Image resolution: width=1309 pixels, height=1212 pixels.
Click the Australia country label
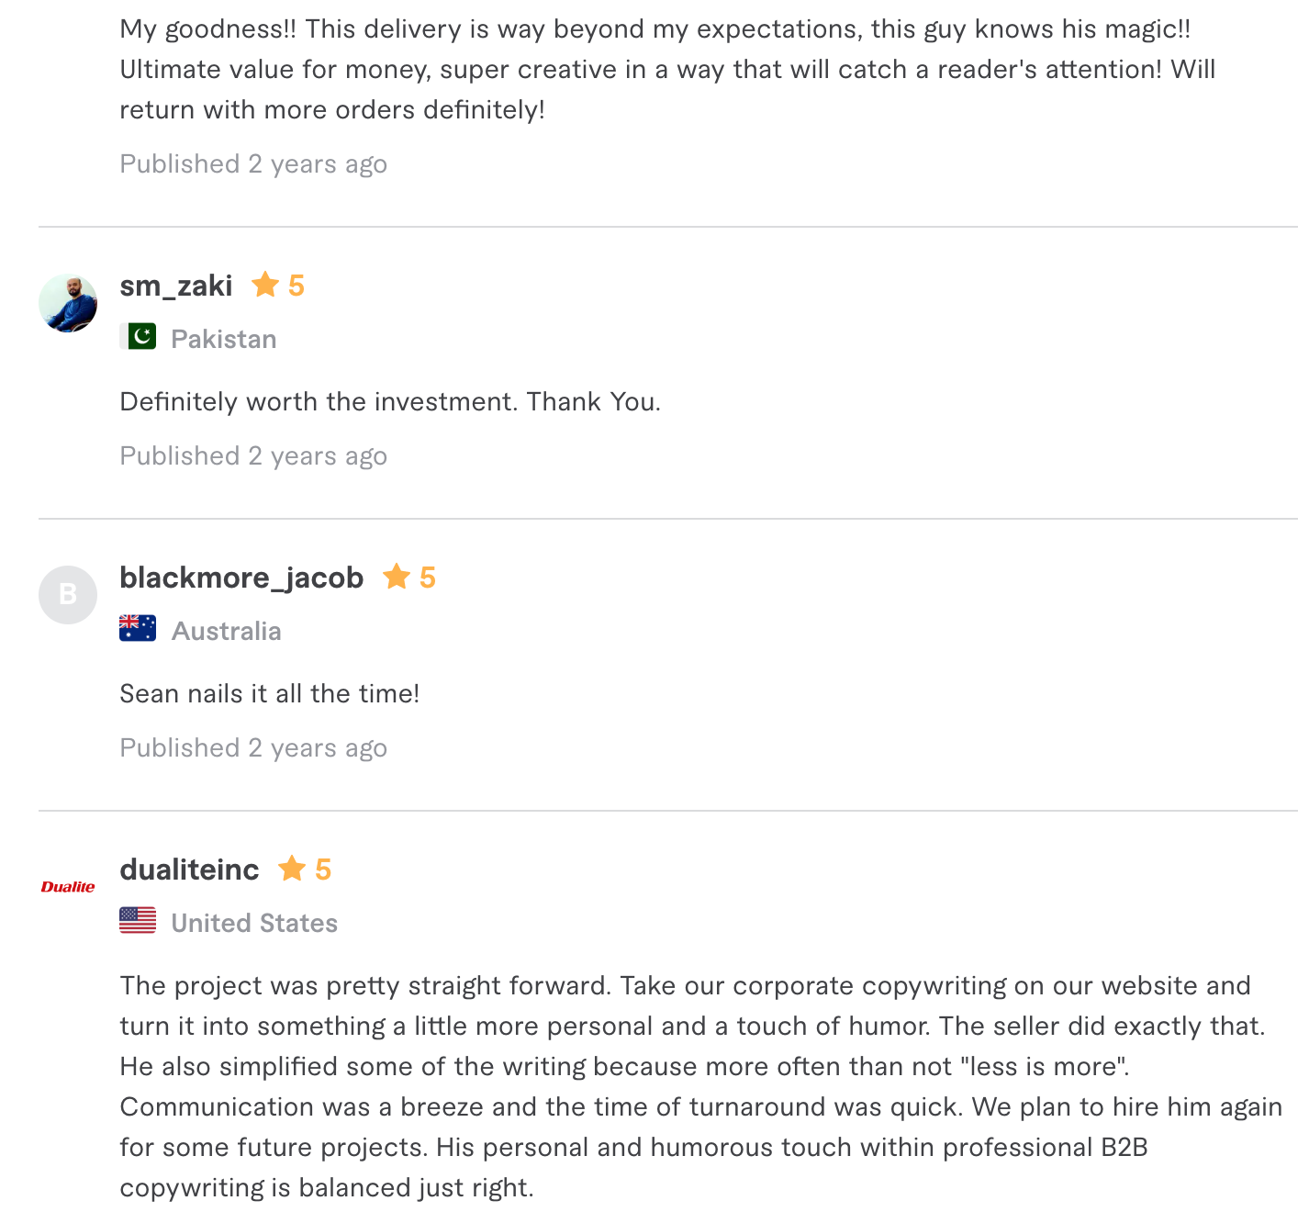(227, 631)
